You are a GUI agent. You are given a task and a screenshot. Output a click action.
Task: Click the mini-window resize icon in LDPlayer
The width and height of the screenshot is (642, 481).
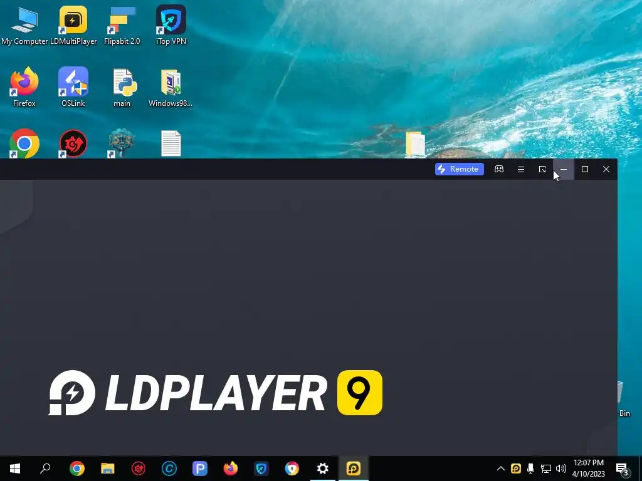click(542, 169)
